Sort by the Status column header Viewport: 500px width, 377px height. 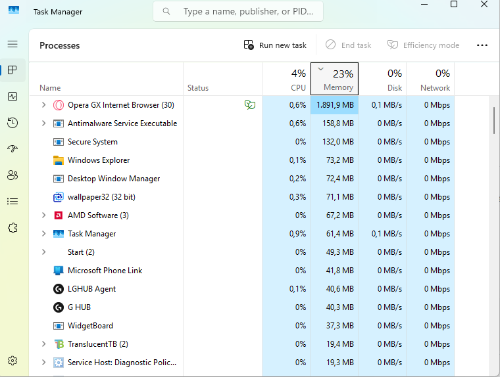(x=223, y=79)
